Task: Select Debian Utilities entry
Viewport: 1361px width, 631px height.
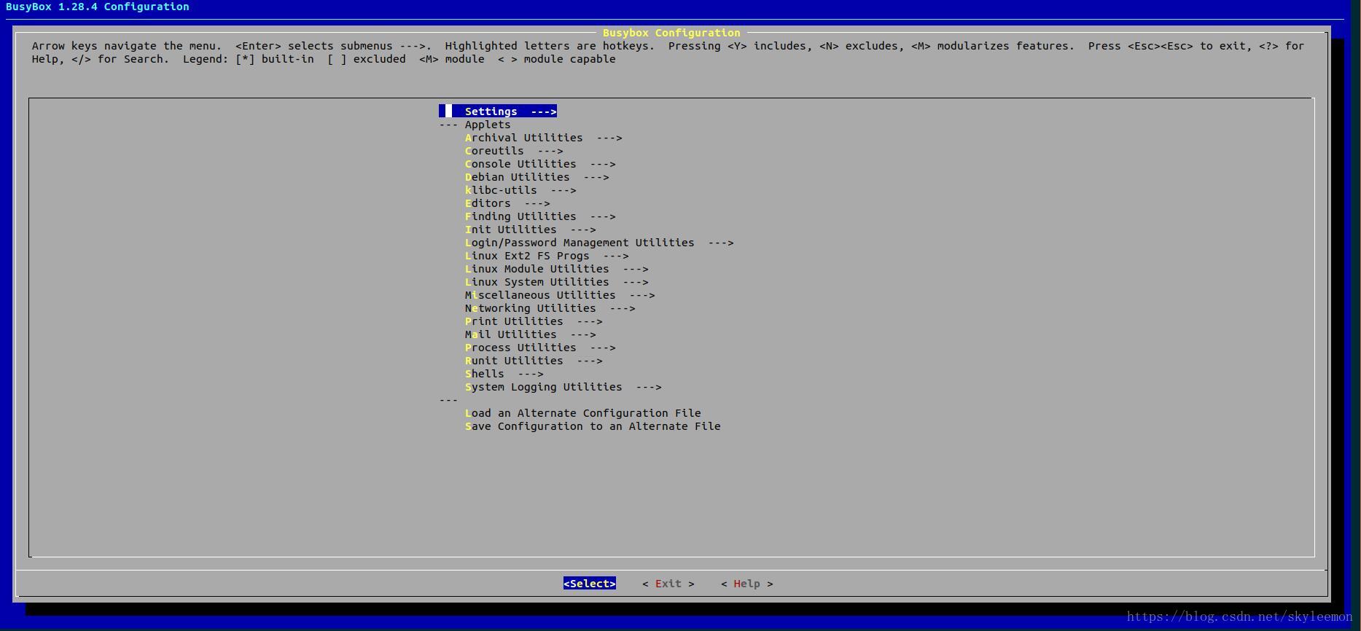Action: click(x=537, y=177)
